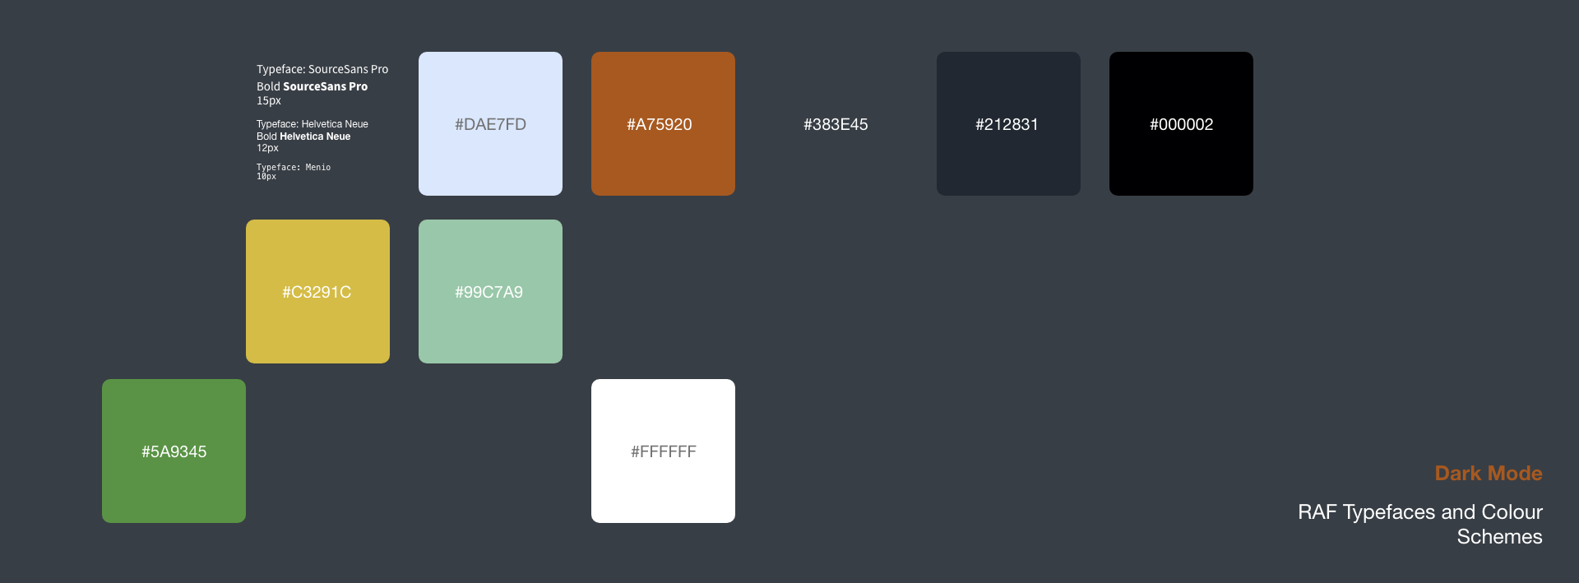Viewport: 1579px width, 583px height.
Task: Pick the #383E45 background color label
Action: pyautogui.click(x=836, y=124)
